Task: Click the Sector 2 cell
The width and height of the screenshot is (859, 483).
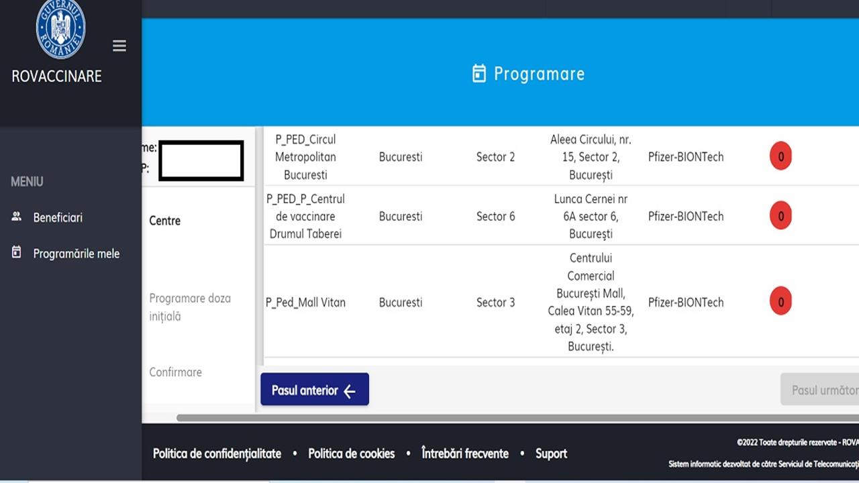Action: pos(496,157)
